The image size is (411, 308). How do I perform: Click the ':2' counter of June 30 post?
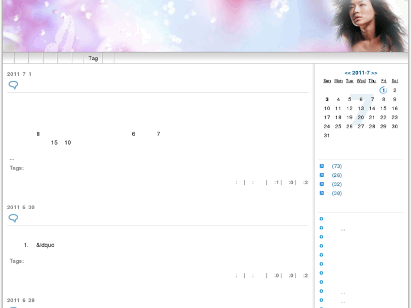click(x=305, y=275)
